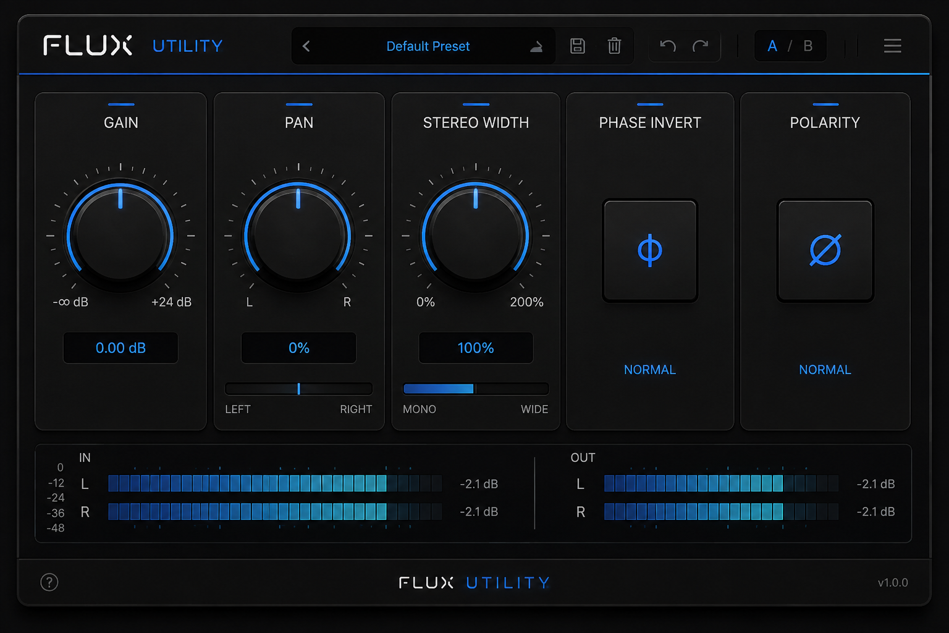Click the POLARITY section title
This screenshot has height=633, width=949.
(825, 122)
